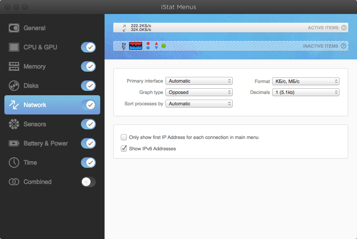The width and height of the screenshot is (357, 239).
Task: Disable the Sensors switch
Action: click(x=88, y=124)
